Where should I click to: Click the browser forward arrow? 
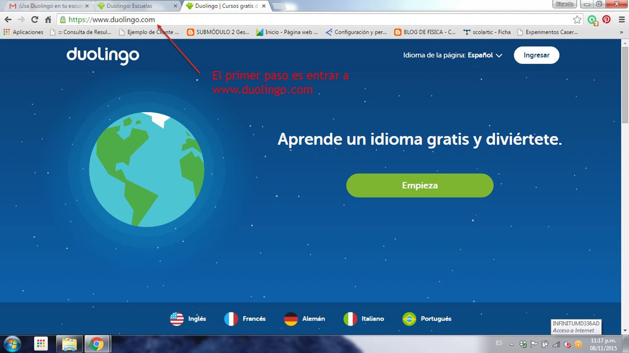coord(21,20)
